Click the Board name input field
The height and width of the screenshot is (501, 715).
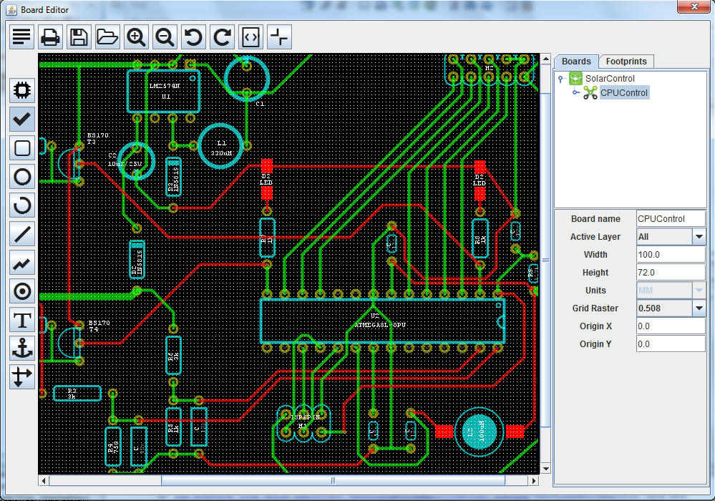tap(671, 219)
